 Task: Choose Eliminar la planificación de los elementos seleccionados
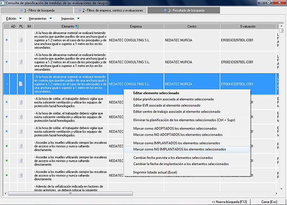coord(184,120)
